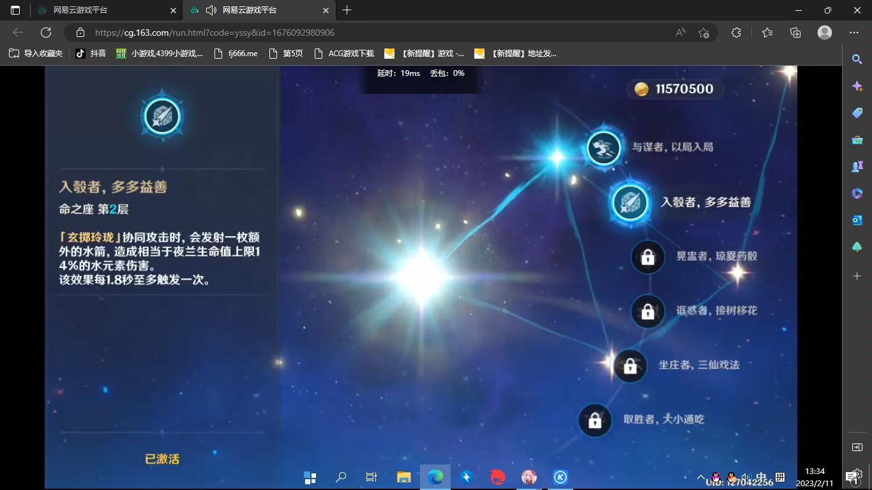Click the 已激活 activated status label

pyautogui.click(x=162, y=459)
